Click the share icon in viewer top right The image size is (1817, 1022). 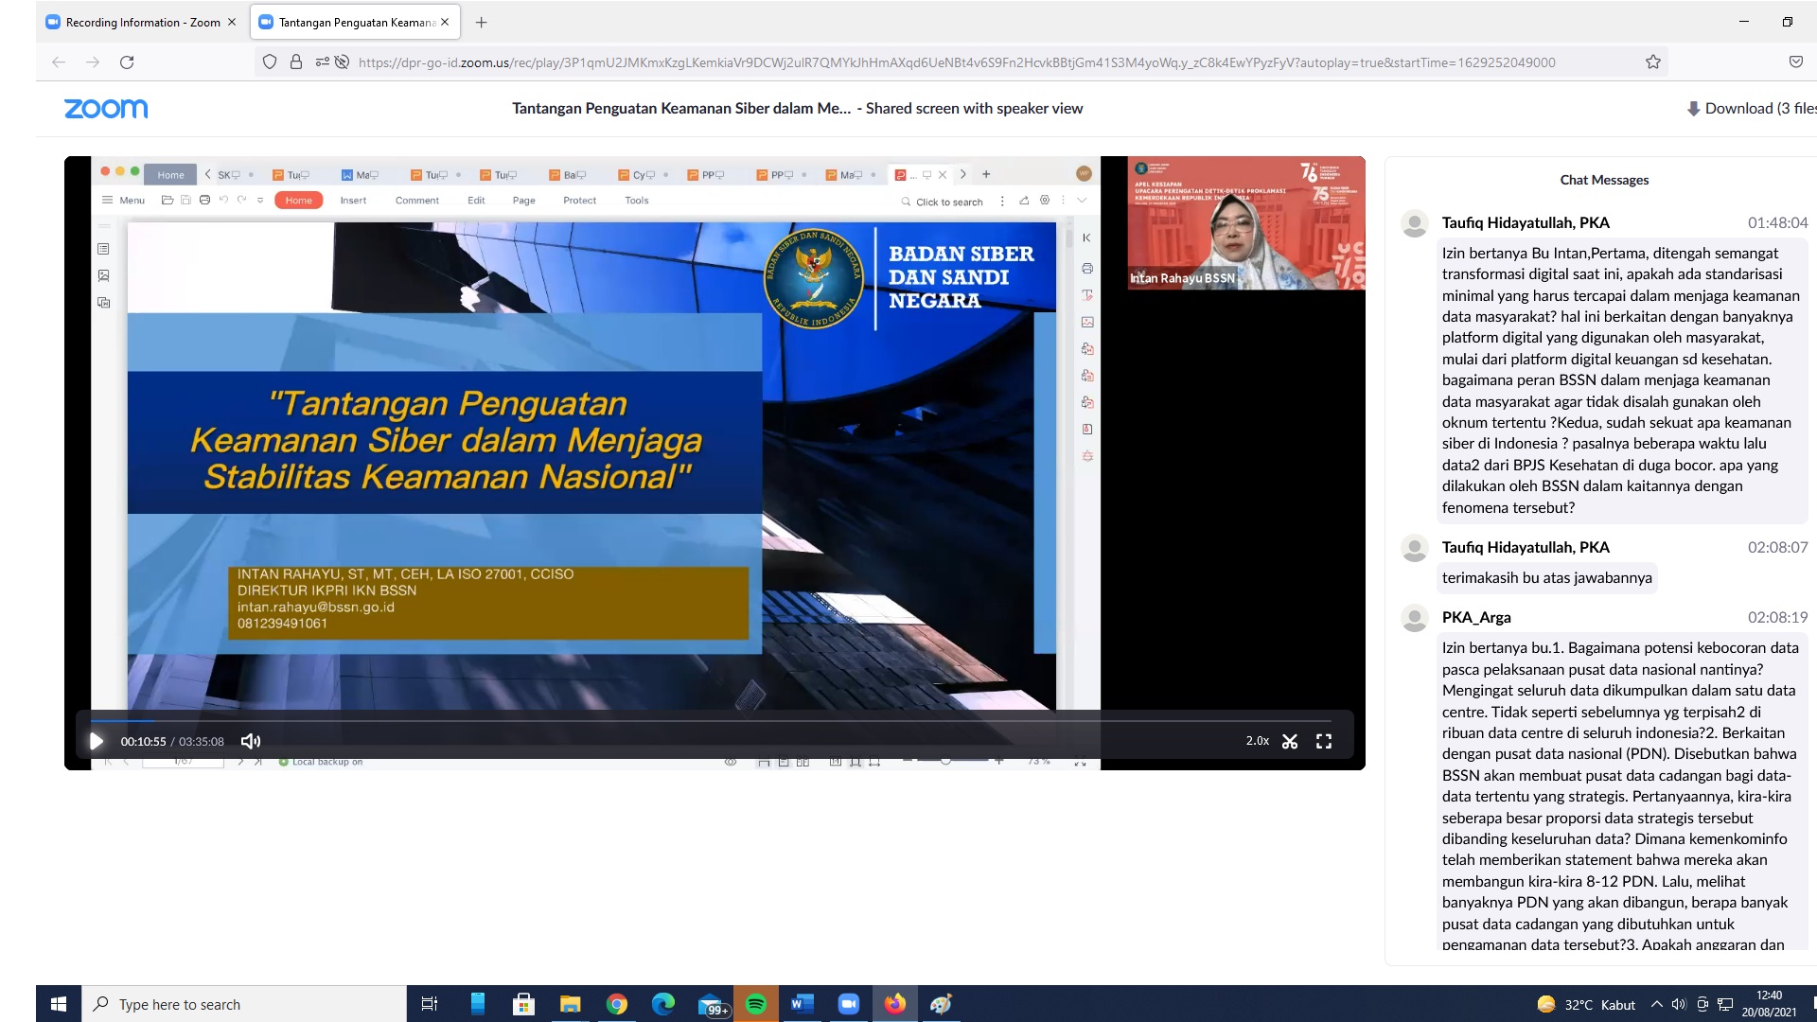1024,201
